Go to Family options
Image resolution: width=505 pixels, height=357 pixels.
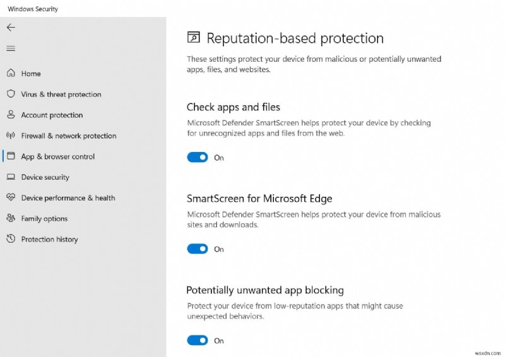click(44, 219)
